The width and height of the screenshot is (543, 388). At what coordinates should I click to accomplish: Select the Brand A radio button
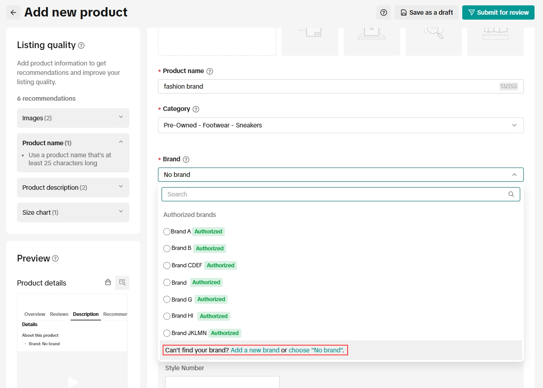[167, 232]
